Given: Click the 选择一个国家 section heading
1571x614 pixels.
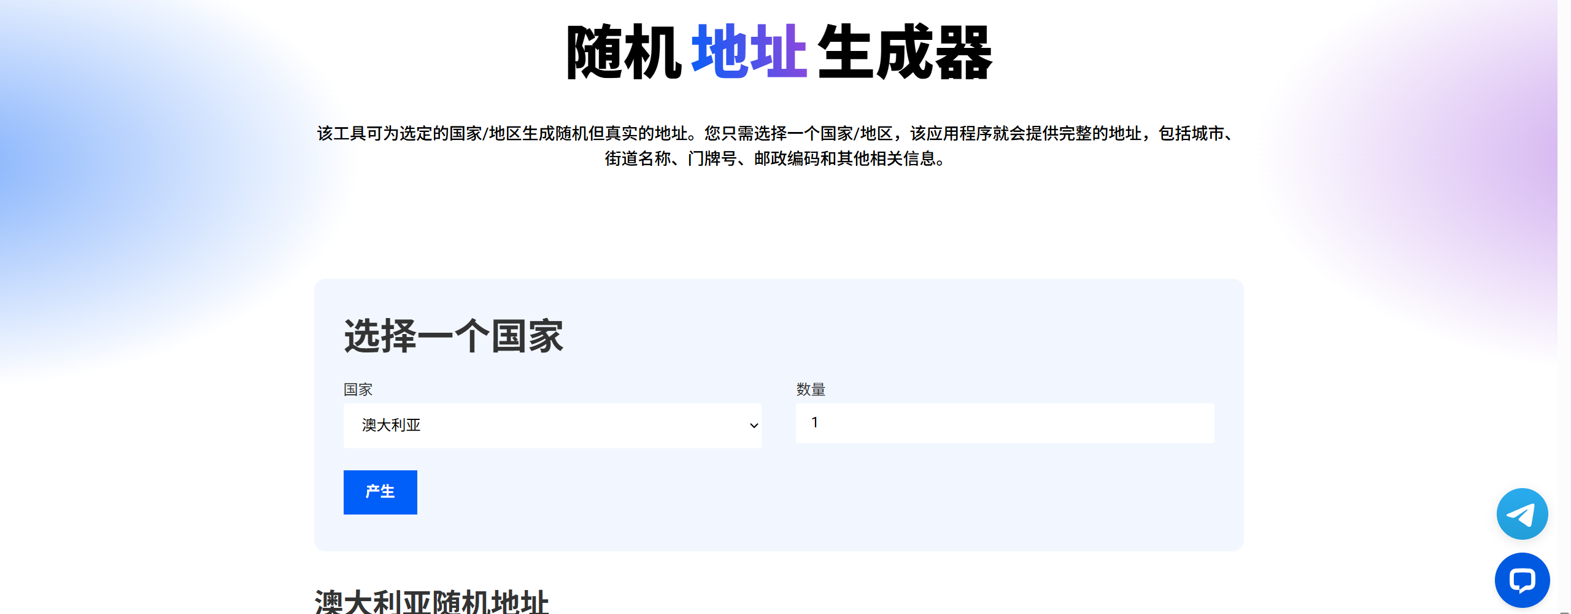Looking at the screenshot, I should [454, 336].
